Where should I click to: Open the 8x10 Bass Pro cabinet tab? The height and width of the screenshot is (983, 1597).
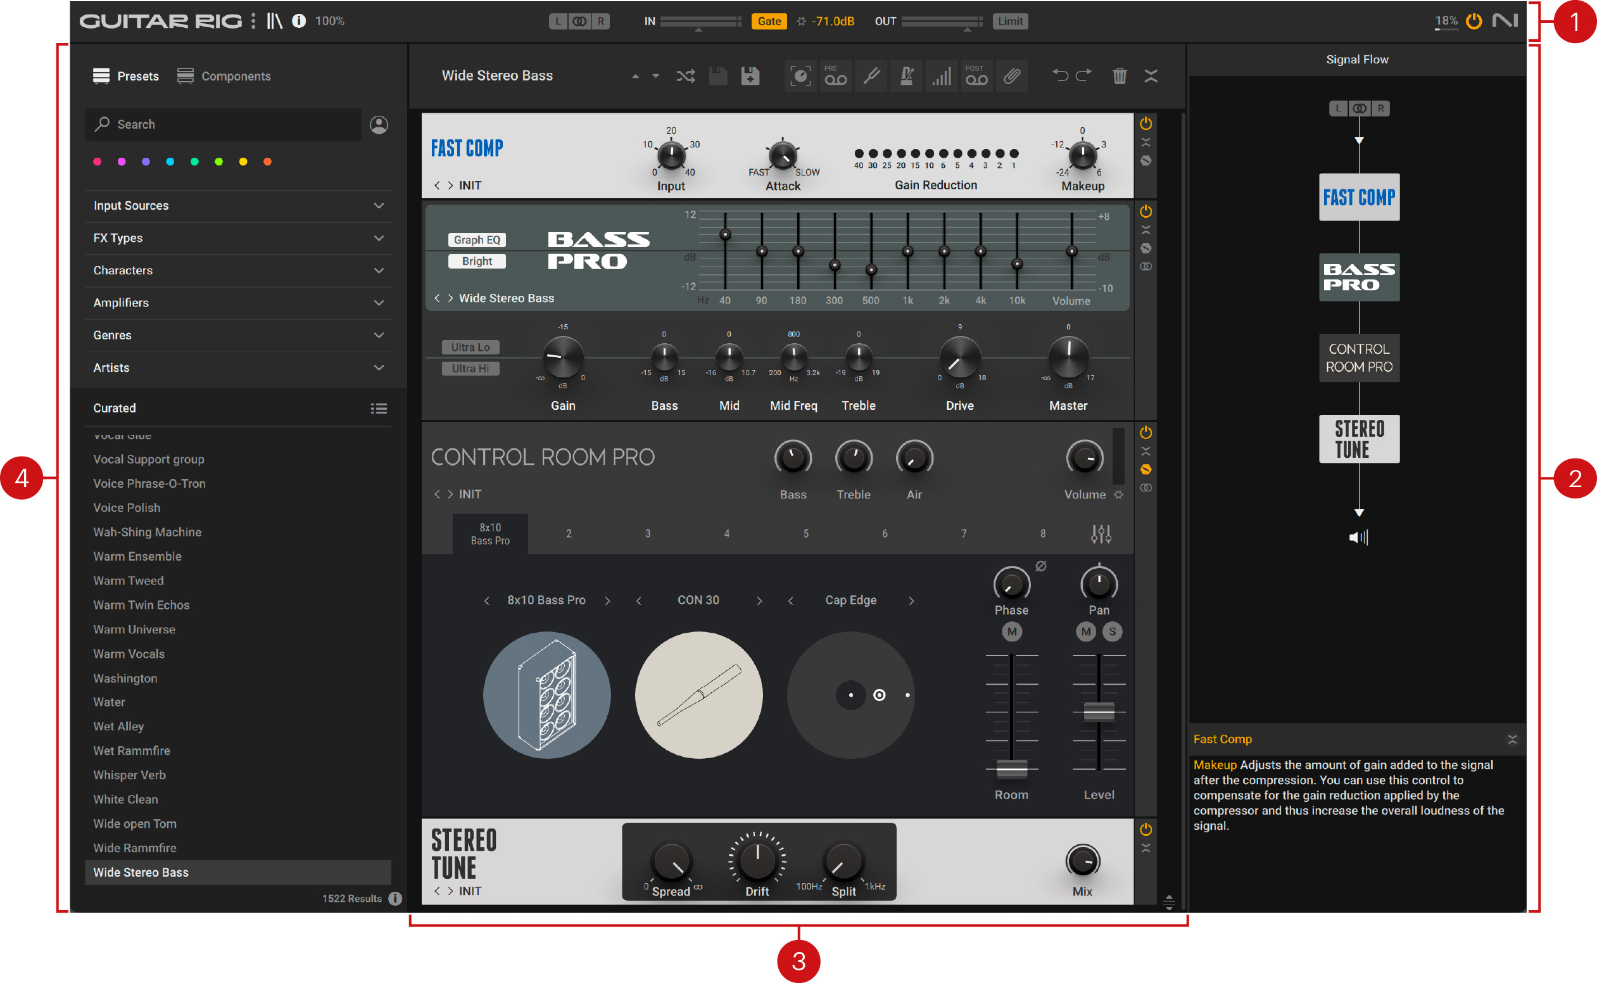490,533
